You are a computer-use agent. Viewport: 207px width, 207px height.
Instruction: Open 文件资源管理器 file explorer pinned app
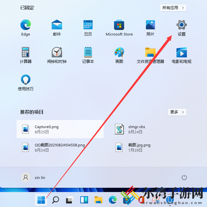(150, 55)
